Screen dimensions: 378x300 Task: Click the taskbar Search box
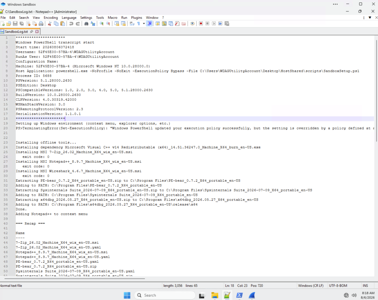(165, 295)
